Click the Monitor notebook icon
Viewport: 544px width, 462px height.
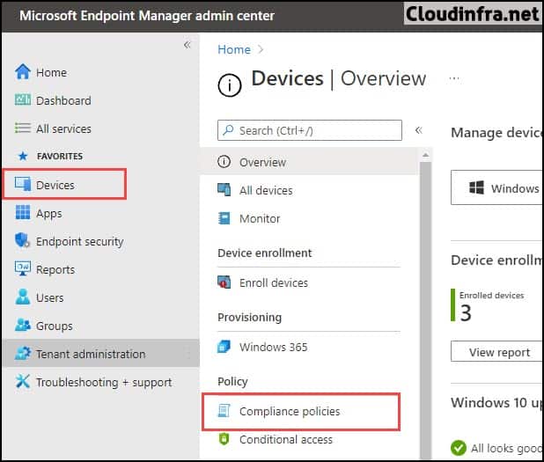[224, 218]
